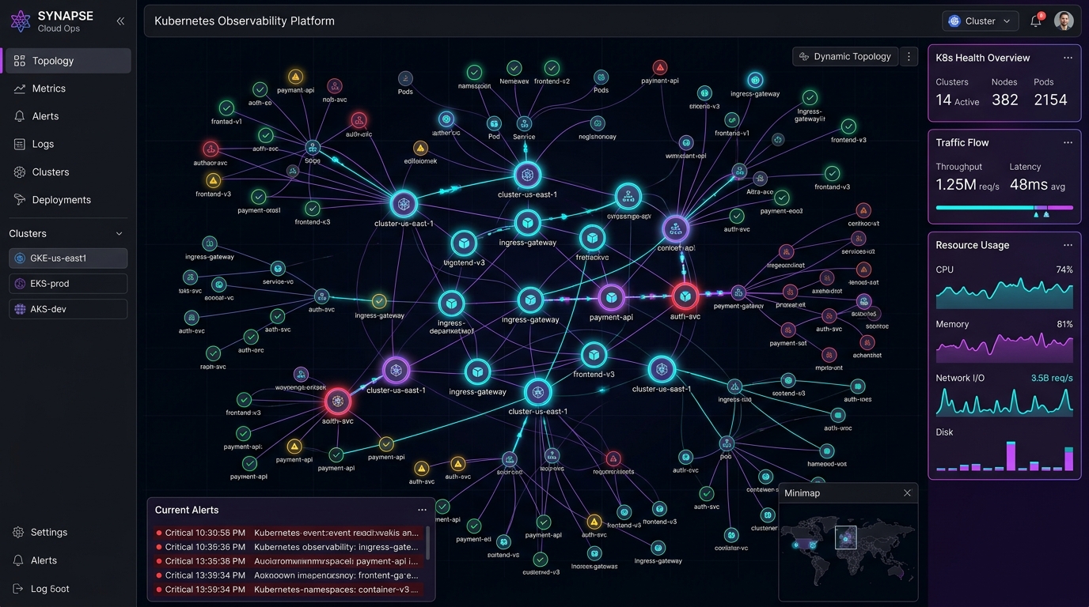Click the Nodes count 382

pos(1005,100)
